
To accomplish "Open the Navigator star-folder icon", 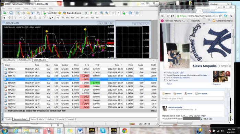I will pos(28,13).
